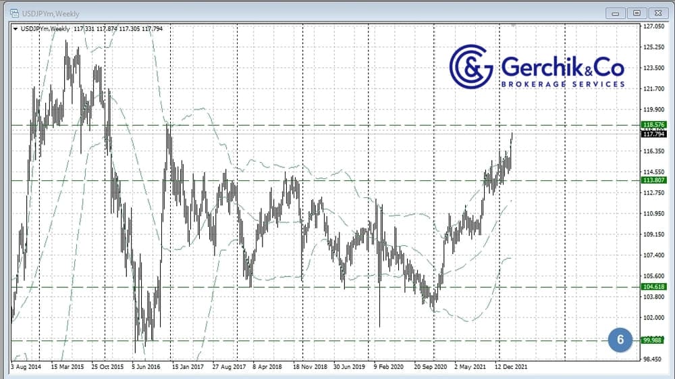Click the chart window icon in title bar
The width and height of the screenshot is (675, 379).
point(13,12)
